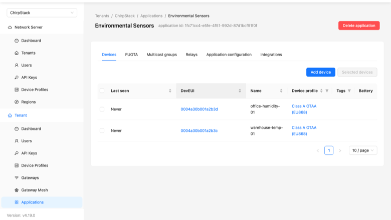Filter by Device profile funnel icon

coord(327,91)
